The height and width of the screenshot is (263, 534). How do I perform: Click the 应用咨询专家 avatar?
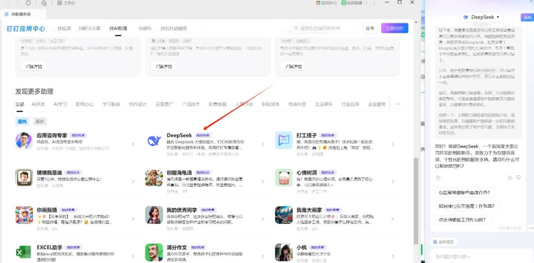point(24,140)
